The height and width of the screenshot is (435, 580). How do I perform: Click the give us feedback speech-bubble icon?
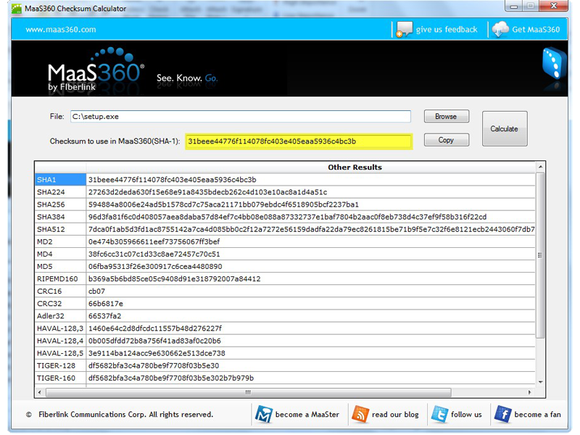(404, 29)
